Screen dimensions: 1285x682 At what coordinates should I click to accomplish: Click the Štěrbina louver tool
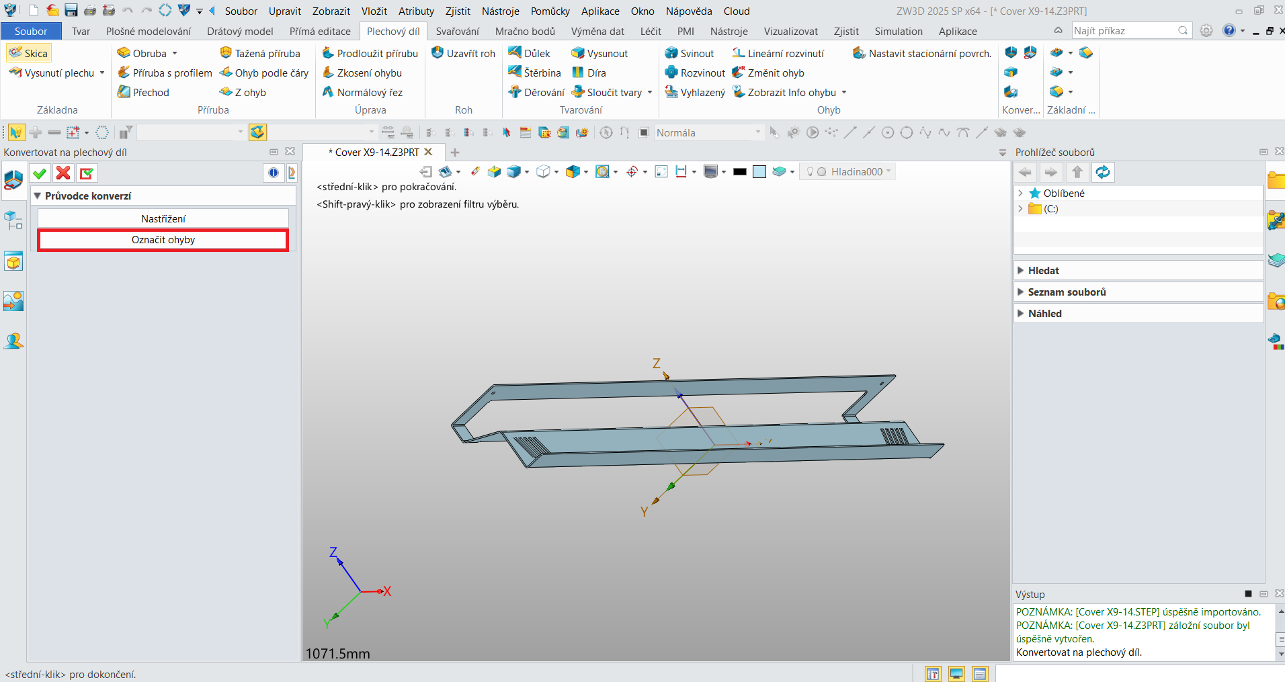tap(535, 73)
